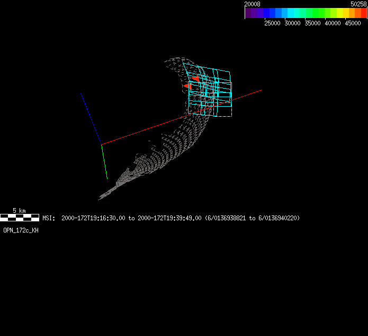Click the 20008 minimum value label

click(252, 4)
